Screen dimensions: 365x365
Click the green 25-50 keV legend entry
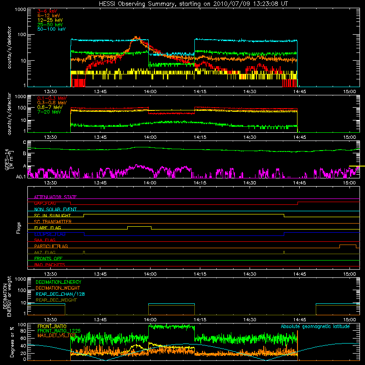50,25
